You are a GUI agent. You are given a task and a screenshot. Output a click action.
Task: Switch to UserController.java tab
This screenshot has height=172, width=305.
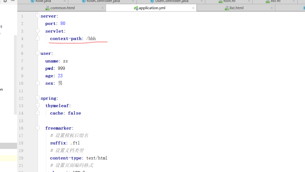click(171, 1)
